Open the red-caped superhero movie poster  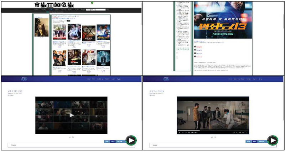click(89, 57)
